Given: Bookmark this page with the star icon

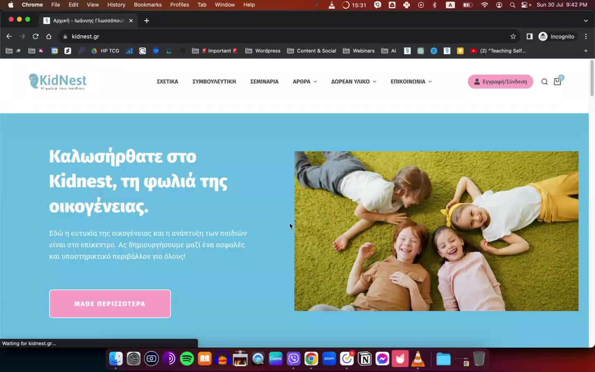Looking at the screenshot, I should pos(513,36).
